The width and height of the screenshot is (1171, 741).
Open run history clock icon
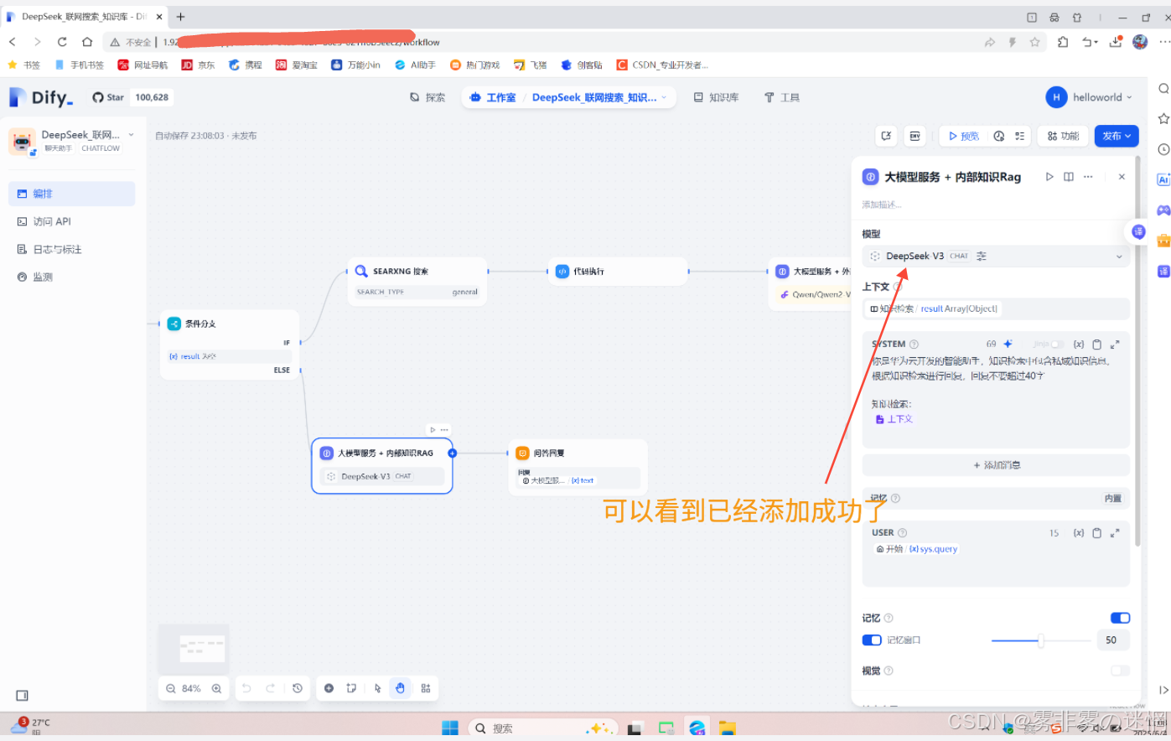point(998,136)
